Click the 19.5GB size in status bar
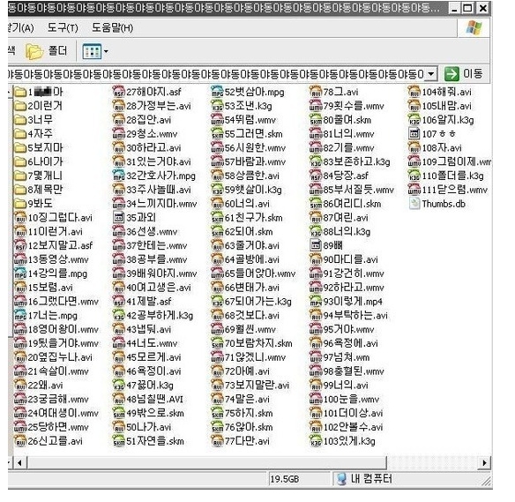The width and height of the screenshot is (515, 502). (x=285, y=479)
